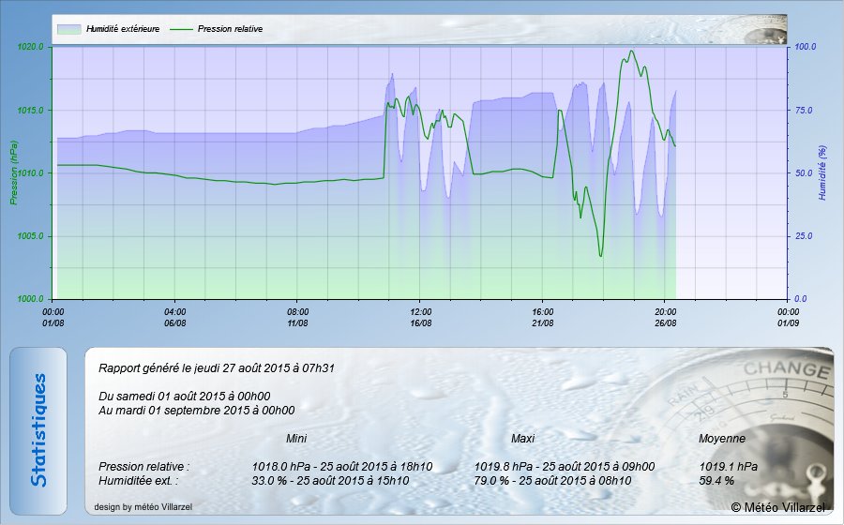Click the 08:00 11/08 time axis label

[x=297, y=318]
